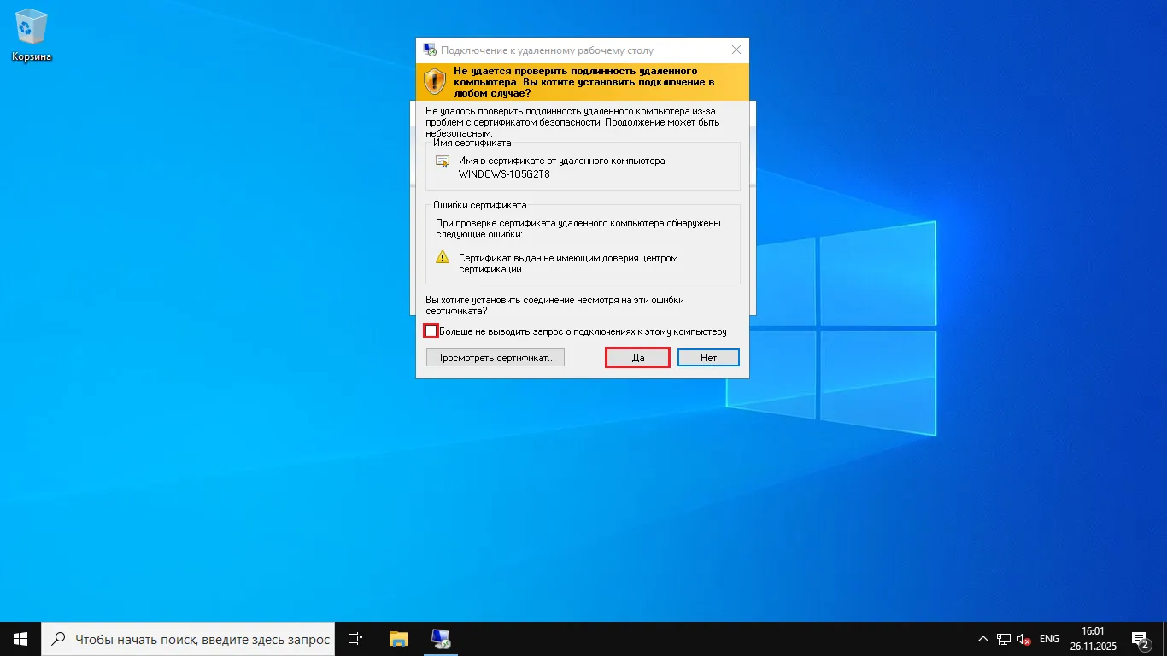Select the Remote Desktop icon in the taskbar
The image size is (1167, 656).
pyautogui.click(x=441, y=638)
